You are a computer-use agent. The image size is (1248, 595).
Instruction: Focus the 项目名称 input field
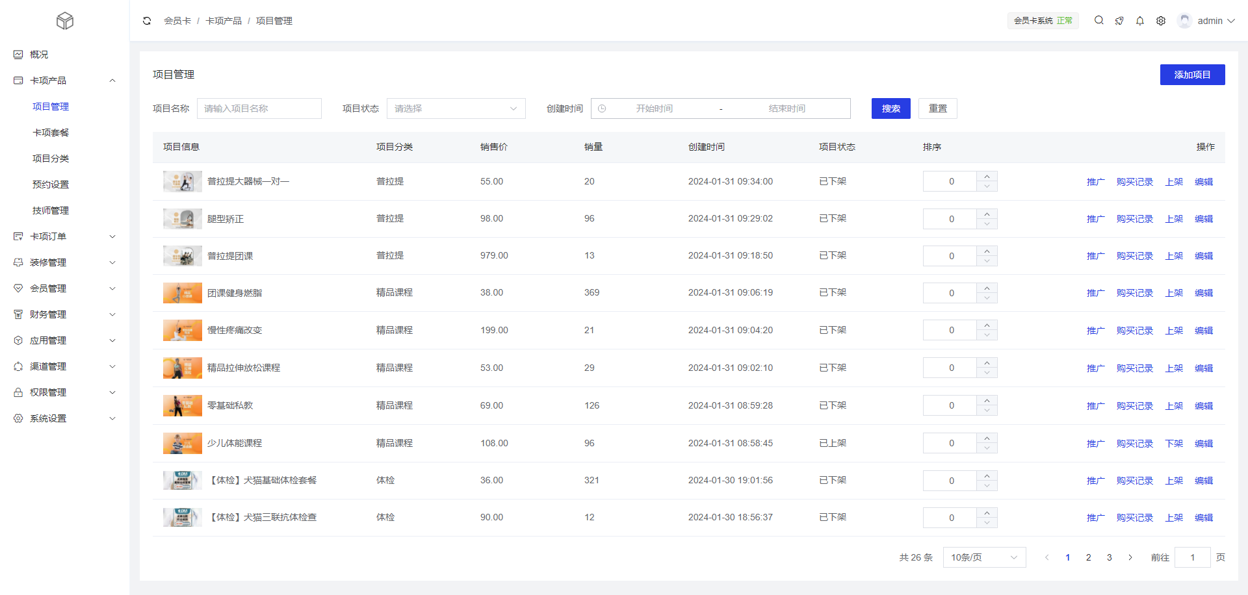coord(259,108)
